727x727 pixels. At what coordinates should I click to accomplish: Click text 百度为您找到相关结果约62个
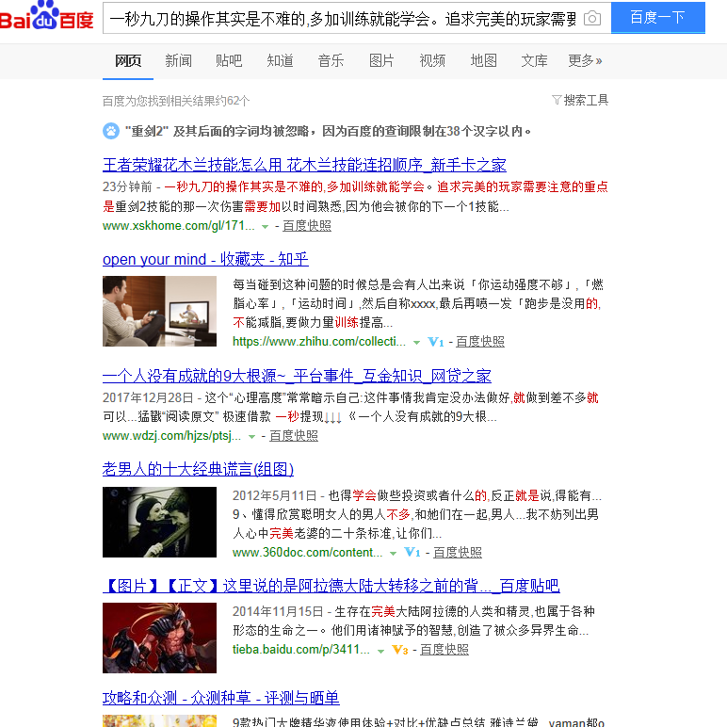pyautogui.click(x=176, y=101)
